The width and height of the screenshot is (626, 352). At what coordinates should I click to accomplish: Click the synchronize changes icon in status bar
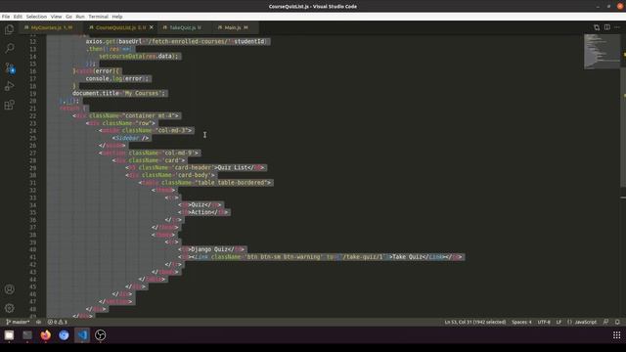pos(38,322)
